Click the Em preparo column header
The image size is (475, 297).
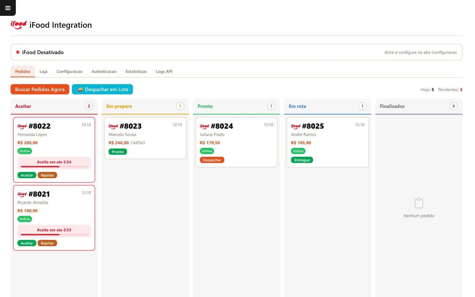[x=145, y=106]
